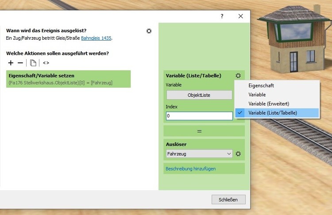Click 'Wann wird das Ereignis ausgelöst?' heading
Viewport: 332px width, 215px height.
46,30
